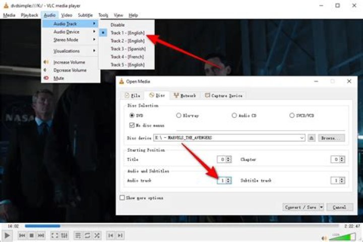363x242 pixels.
Task: Click Convert / Save button
Action: tap(300, 207)
